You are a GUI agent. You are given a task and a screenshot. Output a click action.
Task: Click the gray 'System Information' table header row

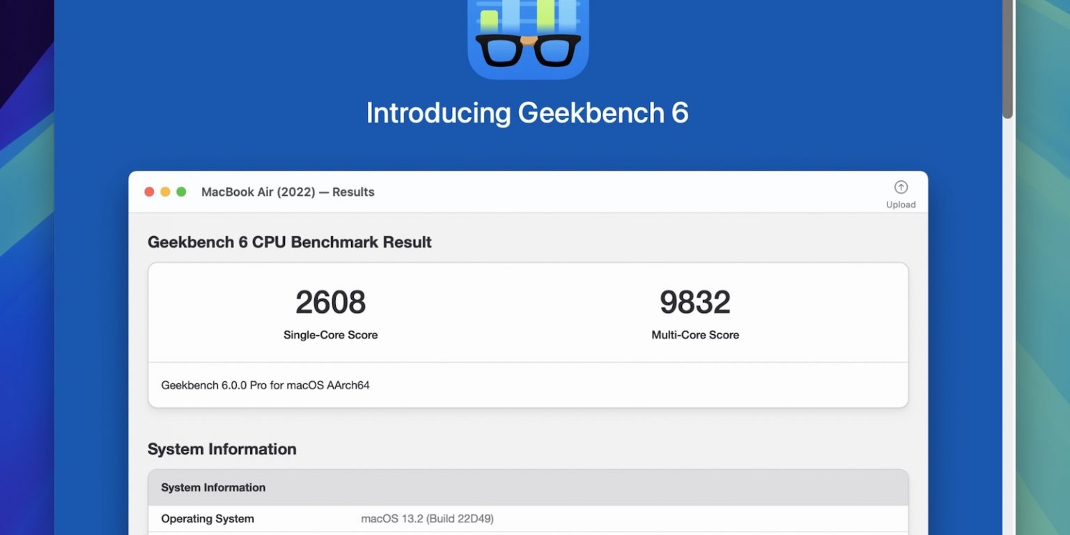(x=528, y=488)
